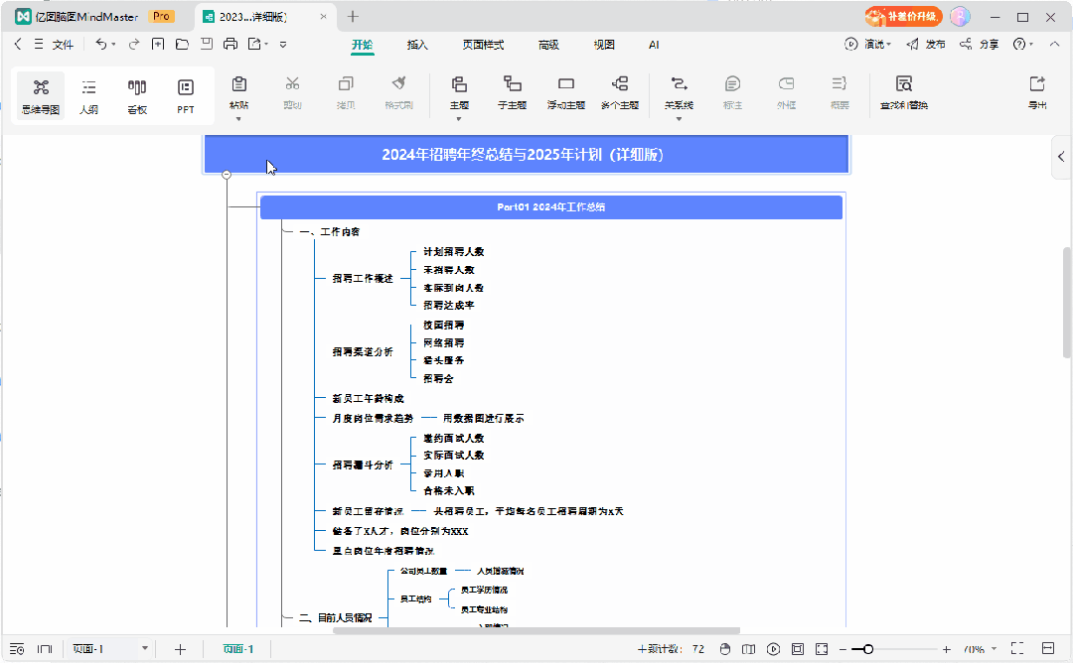Open the 开始 ribbon tab
The width and height of the screenshot is (1073, 663).
362,45
